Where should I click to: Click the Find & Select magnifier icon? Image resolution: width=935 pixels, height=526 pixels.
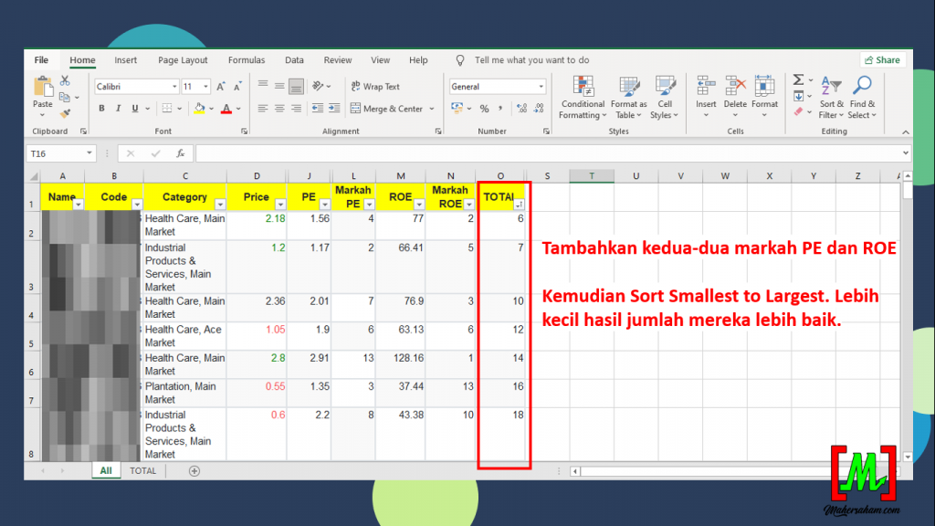pyautogui.click(x=861, y=98)
